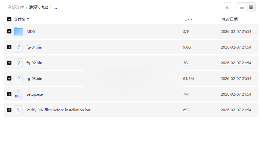
Task: Deselect the setup.exe checkbox
Action: (9, 94)
